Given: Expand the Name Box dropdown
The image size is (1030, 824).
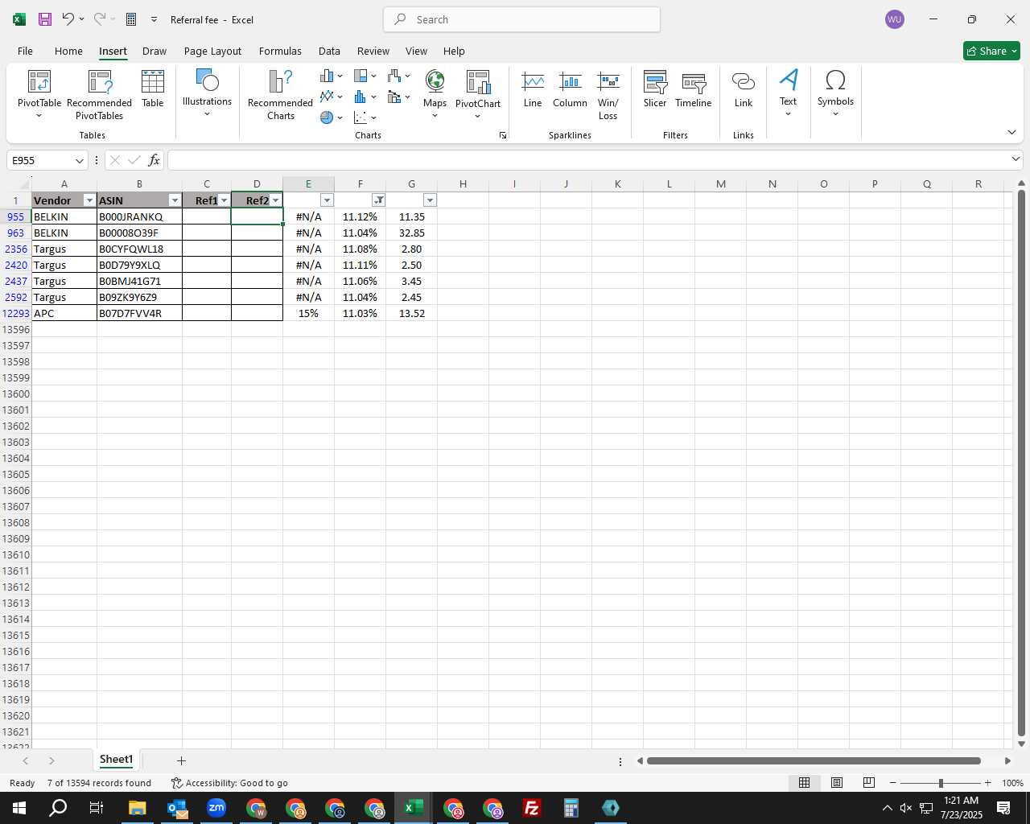Looking at the screenshot, I should (x=79, y=160).
